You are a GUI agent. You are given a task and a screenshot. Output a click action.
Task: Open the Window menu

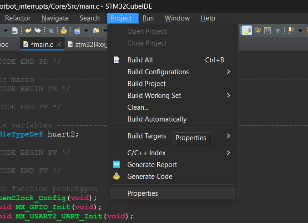tap(177, 18)
